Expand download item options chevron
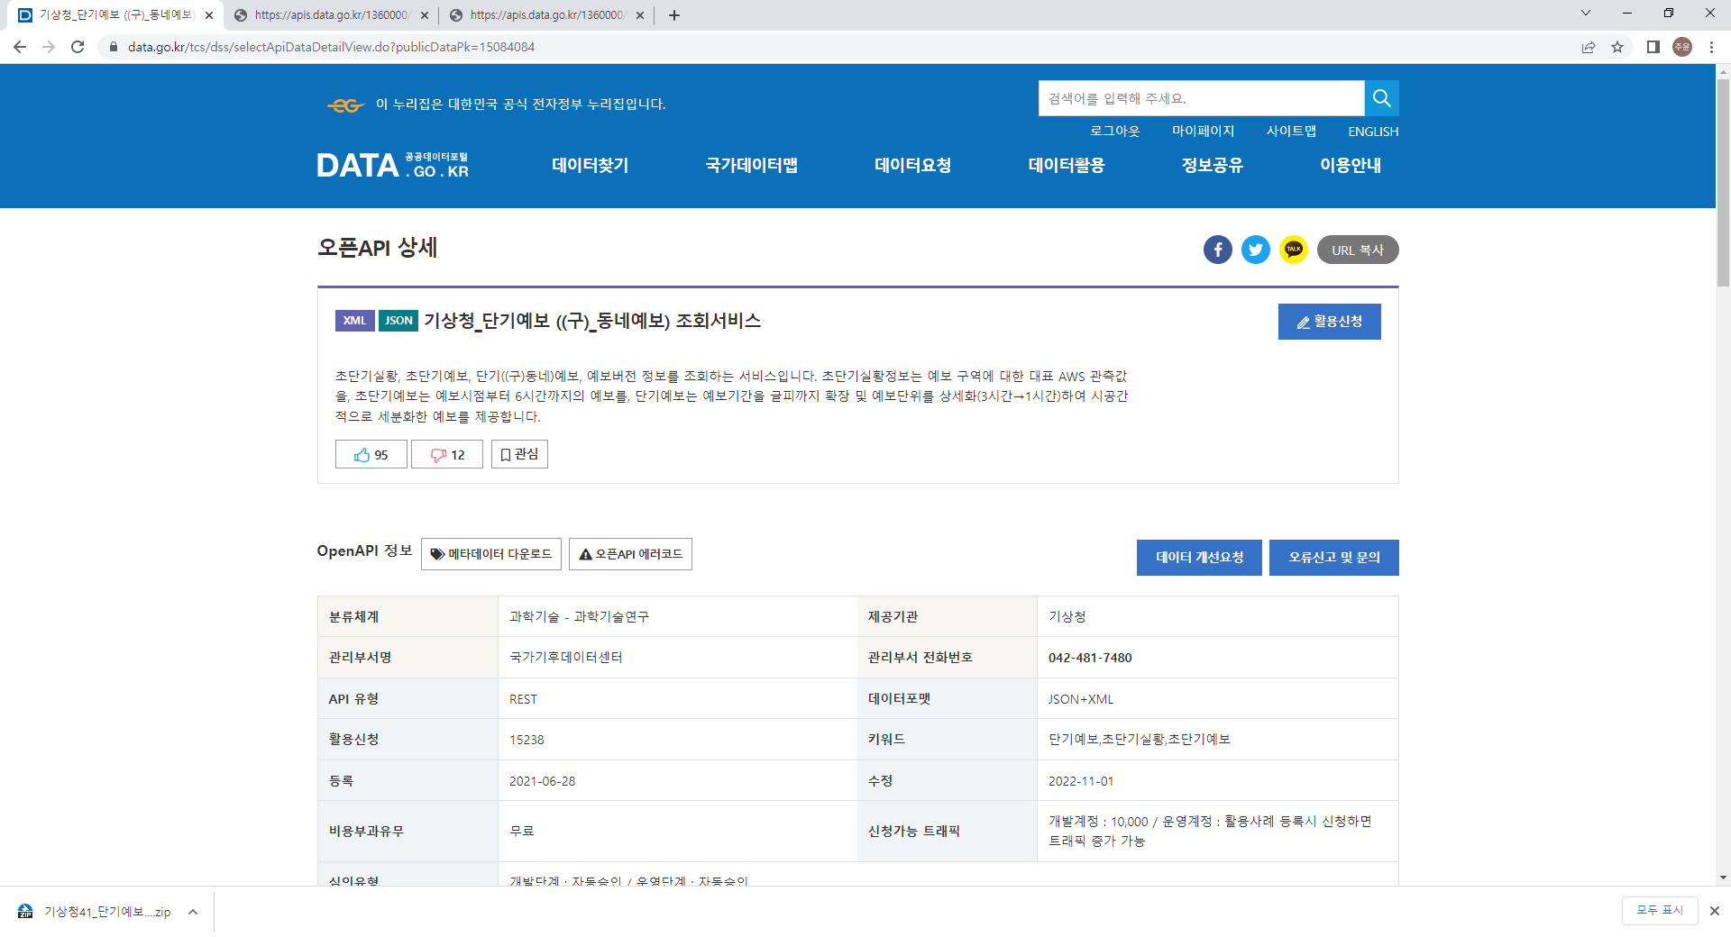The height and width of the screenshot is (937, 1731). coord(193,912)
